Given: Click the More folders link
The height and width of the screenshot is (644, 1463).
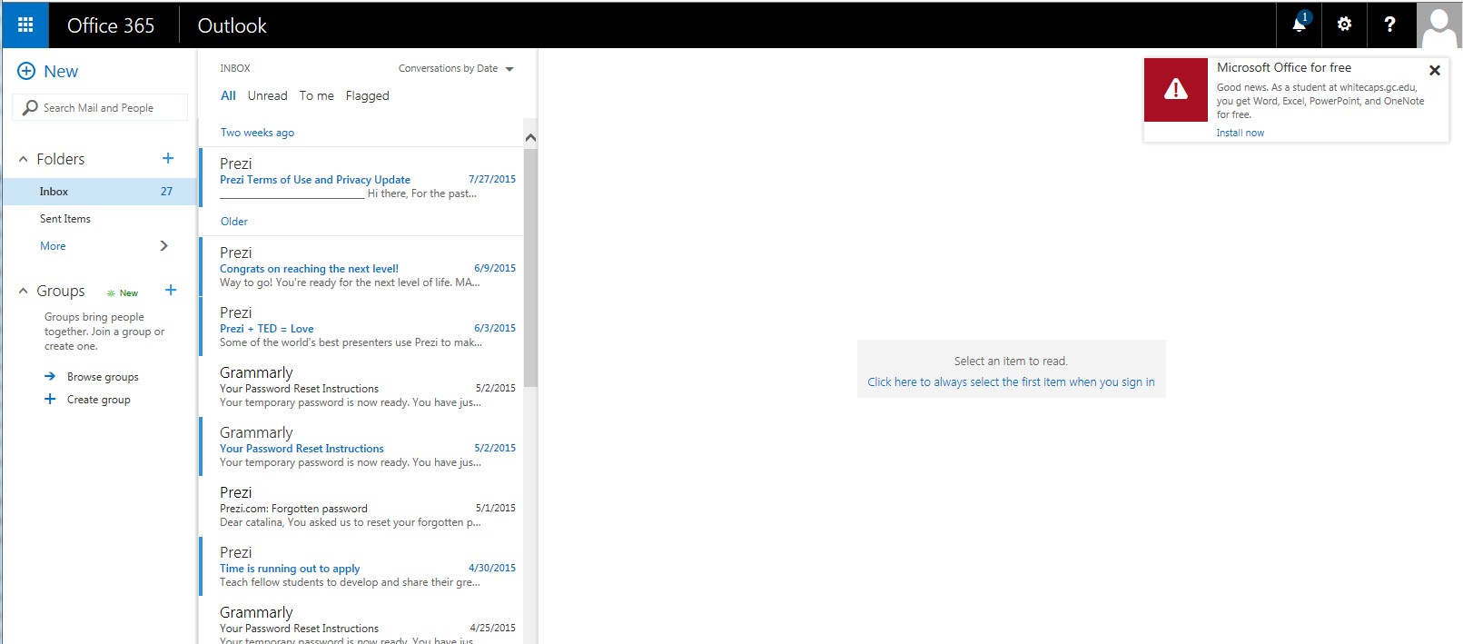Looking at the screenshot, I should coord(53,246).
